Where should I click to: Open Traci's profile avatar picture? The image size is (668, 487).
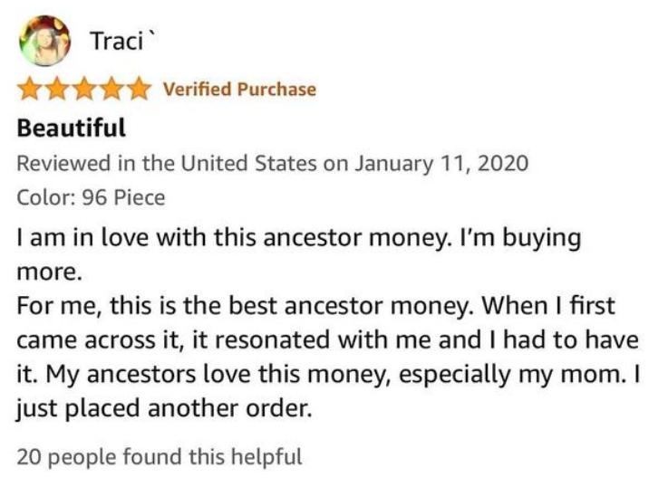pos(44,41)
